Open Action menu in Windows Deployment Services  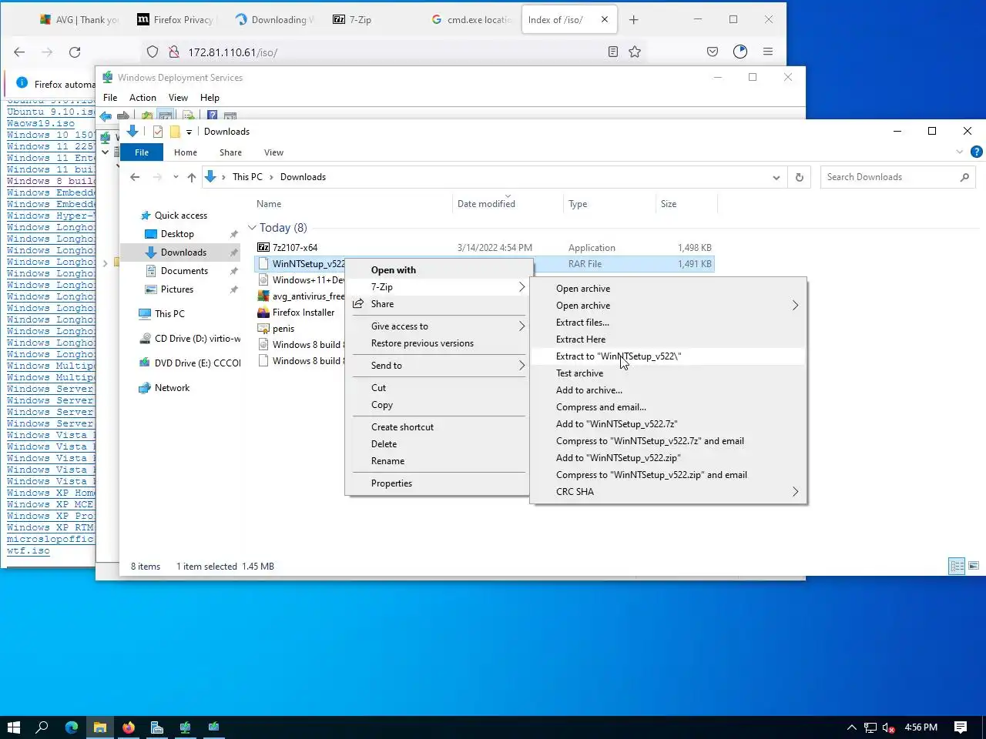[143, 98]
